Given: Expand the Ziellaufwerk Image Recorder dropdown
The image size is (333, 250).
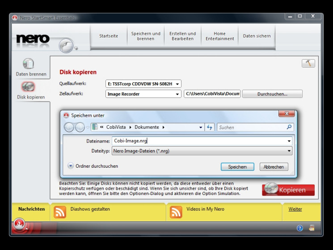Looking at the screenshot, I should pyautogui.click(x=177, y=94).
